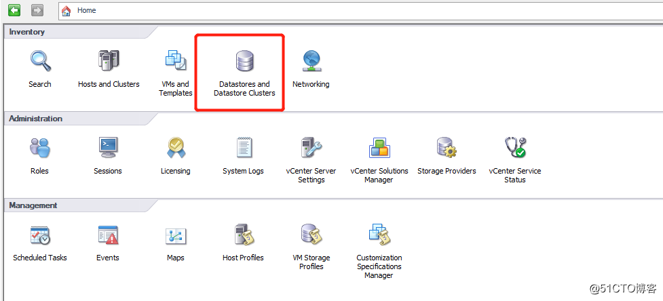Click the 'Datastores and Datastore Clusters' label
Image resolution: width=663 pixels, height=301 pixels.
point(244,89)
